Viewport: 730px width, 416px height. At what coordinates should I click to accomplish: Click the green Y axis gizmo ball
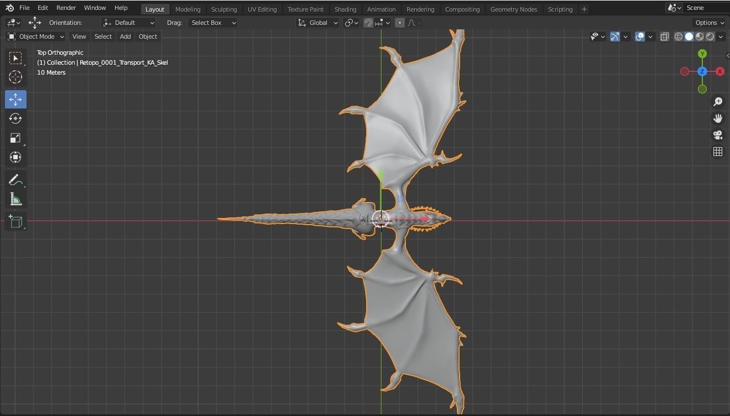click(702, 54)
